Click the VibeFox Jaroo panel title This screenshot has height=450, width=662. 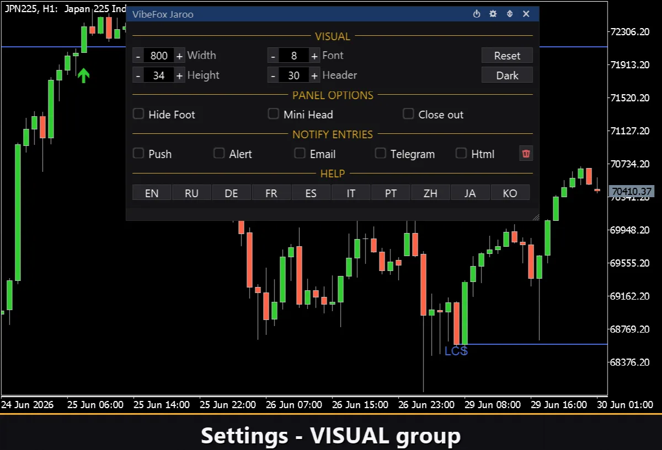click(x=163, y=14)
